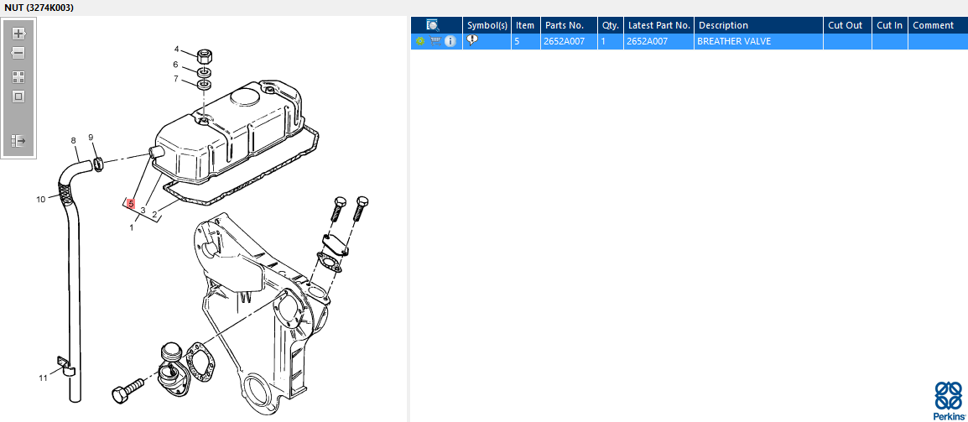Select callout number 8 hose on diagram
Screen dimensions: 968x422
pyautogui.click(x=74, y=141)
